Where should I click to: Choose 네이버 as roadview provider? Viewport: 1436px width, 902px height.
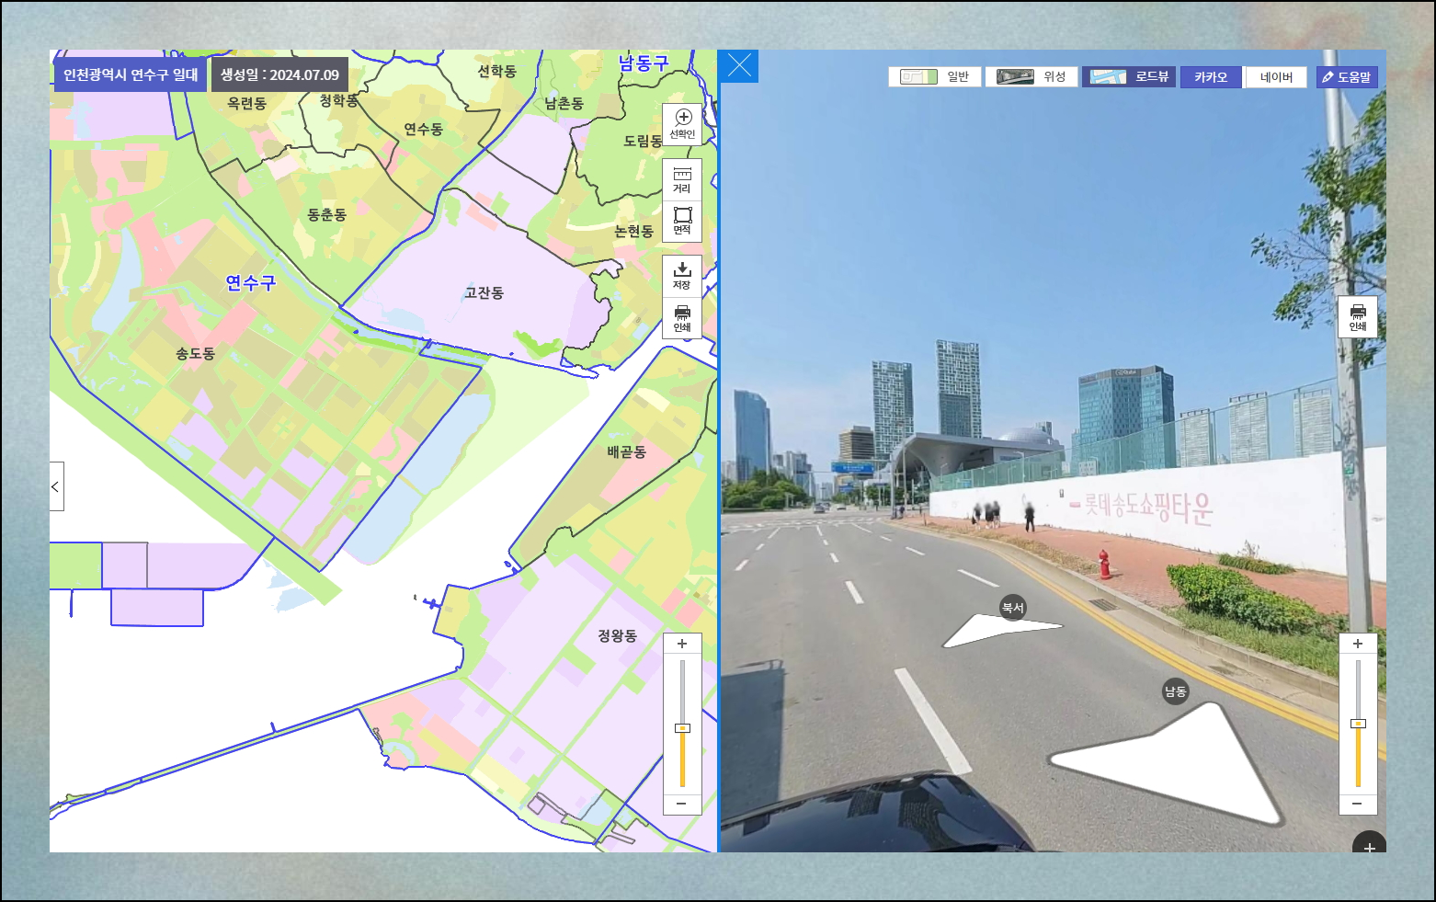pyautogui.click(x=1276, y=77)
